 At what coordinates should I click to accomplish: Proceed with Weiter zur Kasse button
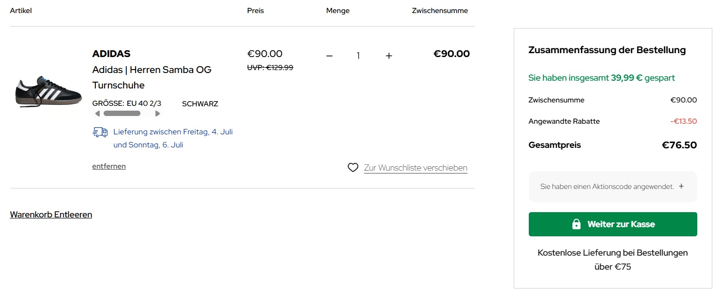tap(613, 224)
